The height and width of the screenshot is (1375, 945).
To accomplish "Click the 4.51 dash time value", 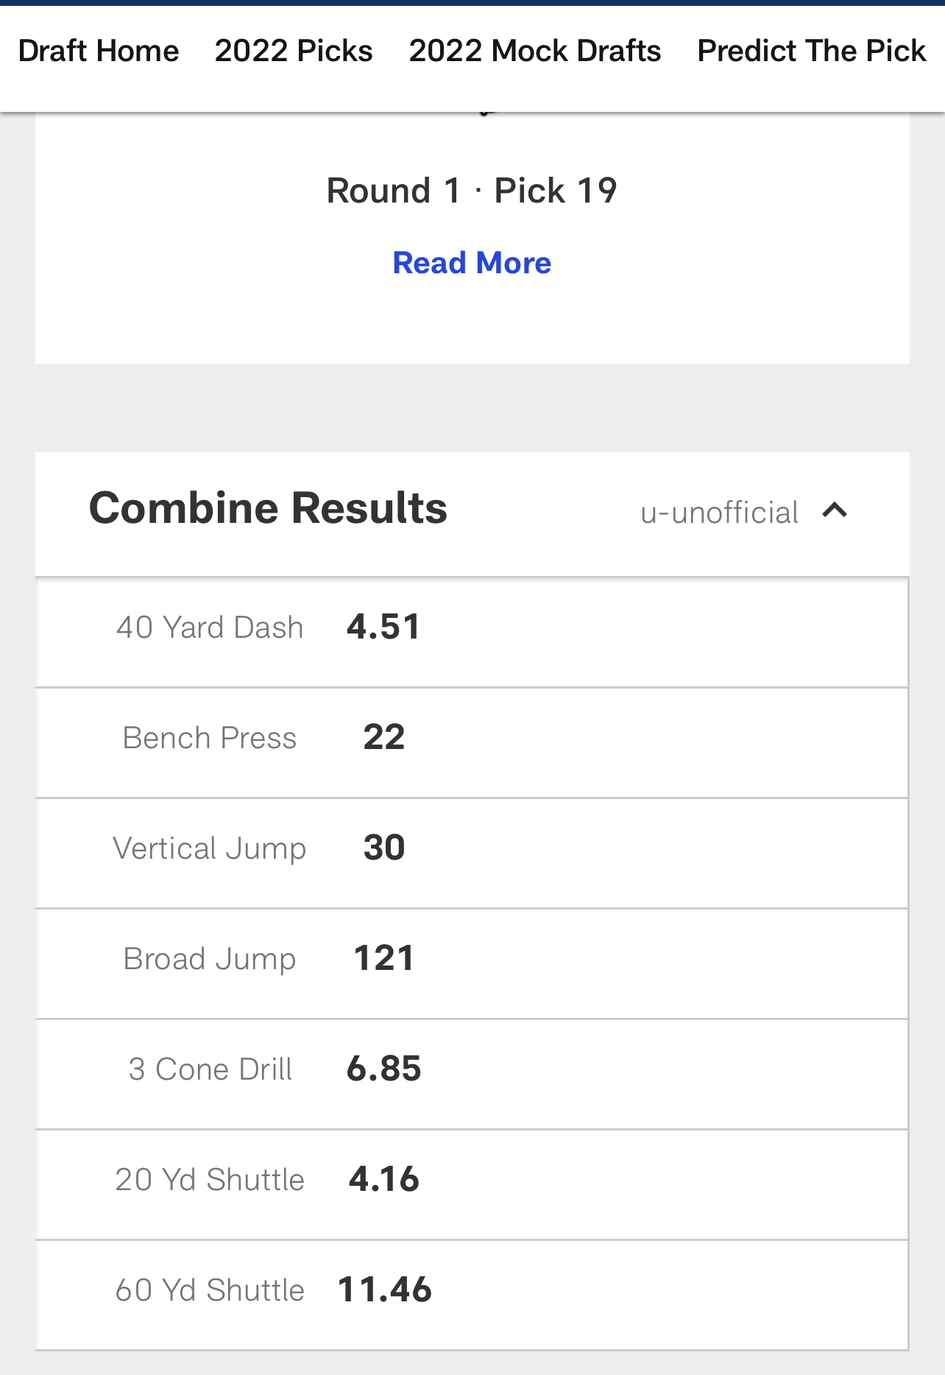I will 383,627.
